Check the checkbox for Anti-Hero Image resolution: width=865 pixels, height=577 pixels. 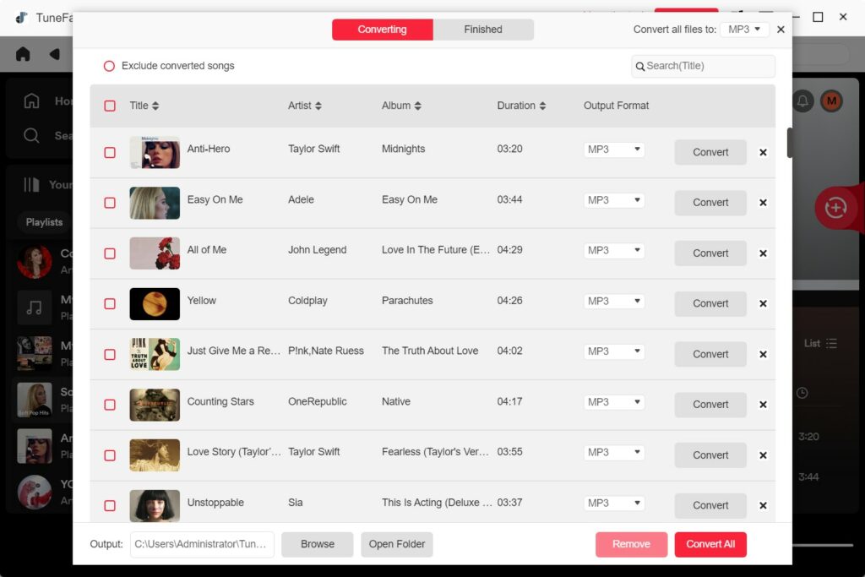coord(109,153)
